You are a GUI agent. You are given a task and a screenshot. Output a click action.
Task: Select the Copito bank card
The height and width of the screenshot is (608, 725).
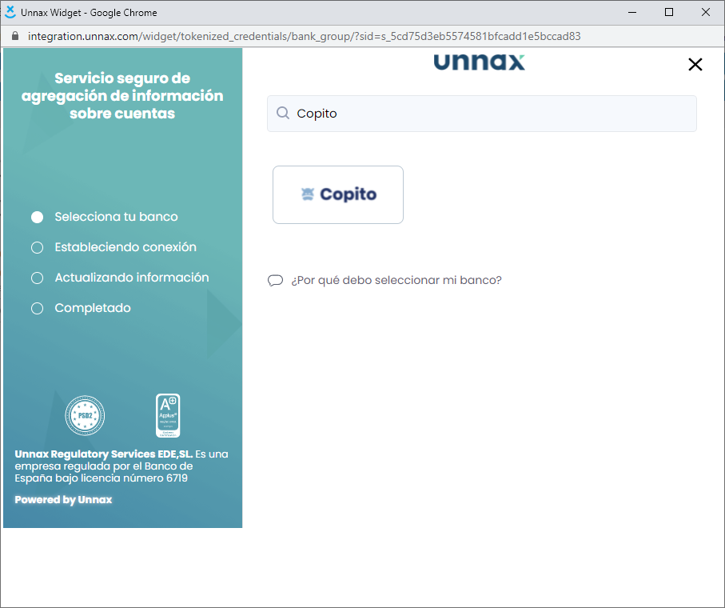pyautogui.click(x=338, y=195)
